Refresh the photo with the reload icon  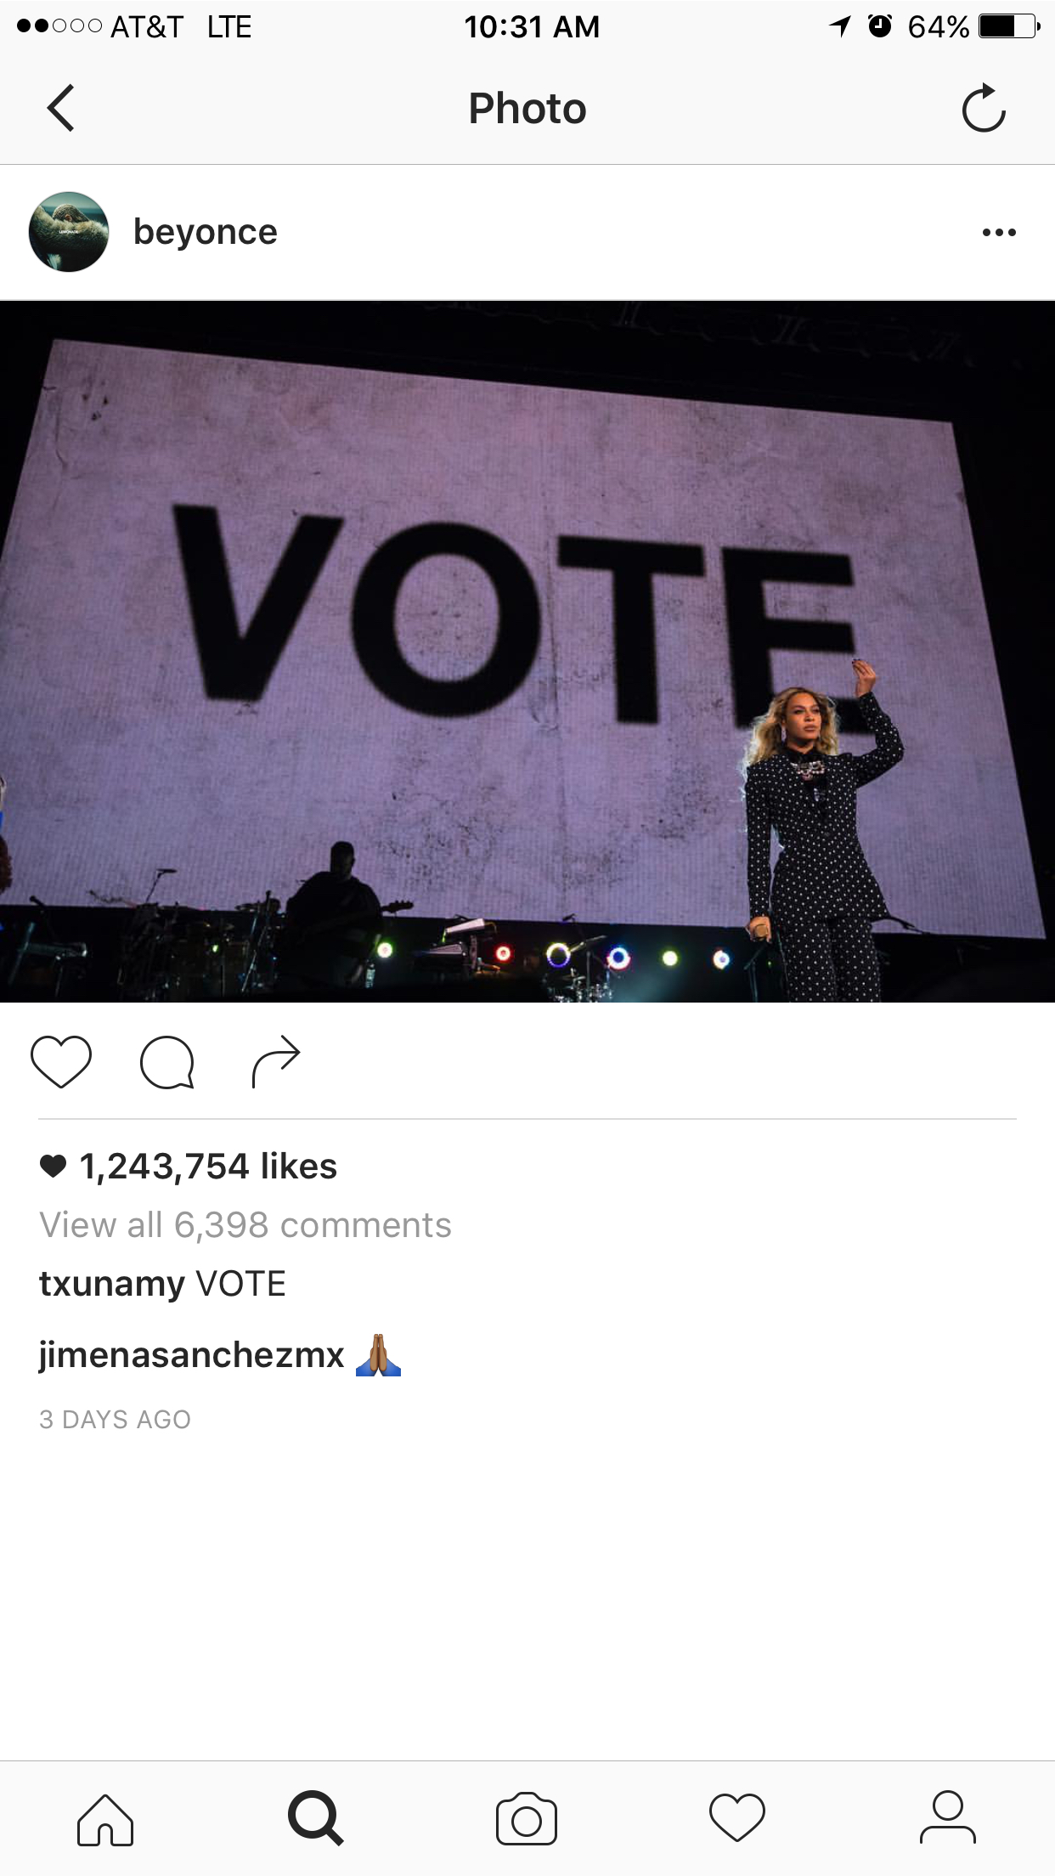tap(984, 108)
